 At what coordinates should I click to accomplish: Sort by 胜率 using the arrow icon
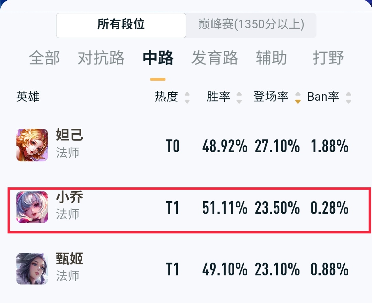(239, 97)
